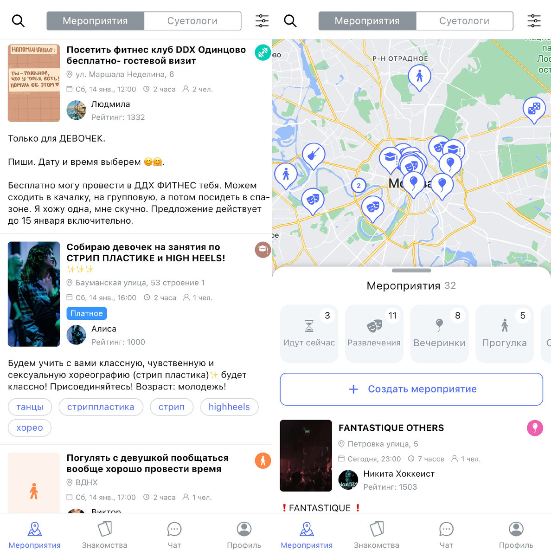The height and width of the screenshot is (557, 551).
Task: Open the strip dance event photo
Action: (34, 294)
